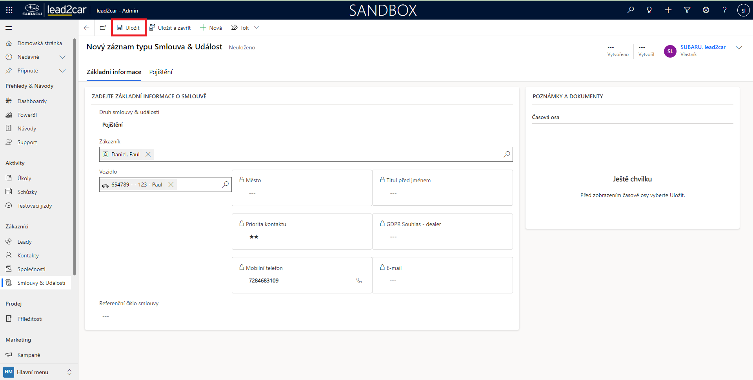Open record in new window icon
This screenshot has height=380, width=753.
(103, 28)
